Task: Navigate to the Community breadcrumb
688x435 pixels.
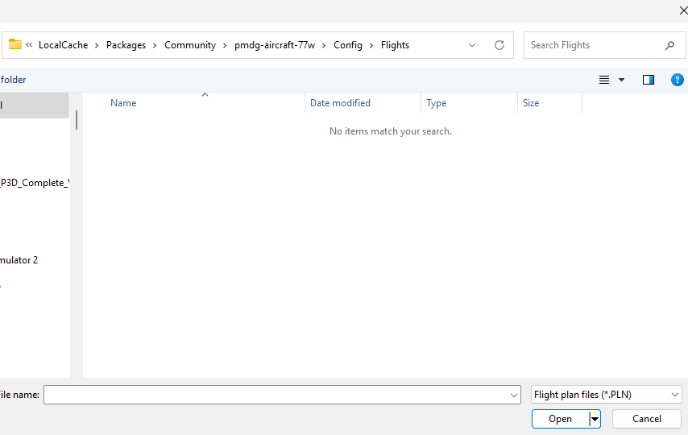Action: 190,45
